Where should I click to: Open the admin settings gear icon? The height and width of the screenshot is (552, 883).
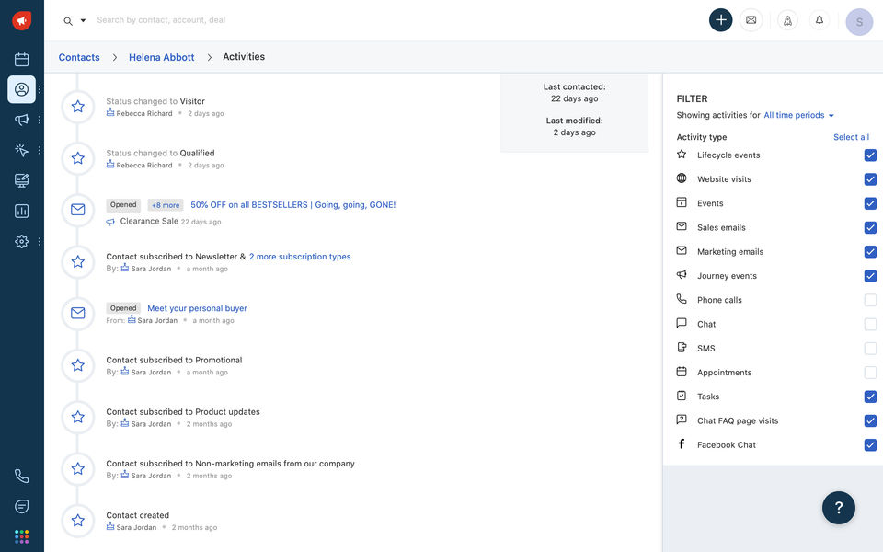point(21,242)
